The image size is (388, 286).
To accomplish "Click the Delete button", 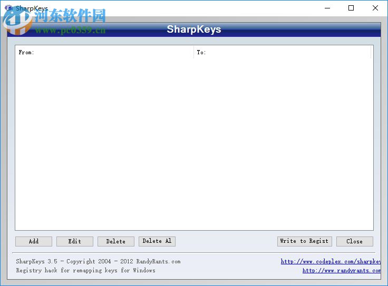I will point(116,242).
